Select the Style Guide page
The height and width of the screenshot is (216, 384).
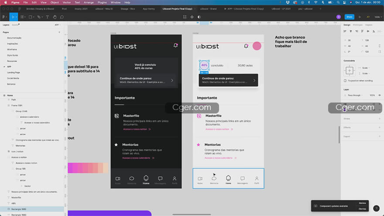pyautogui.click(x=13, y=55)
